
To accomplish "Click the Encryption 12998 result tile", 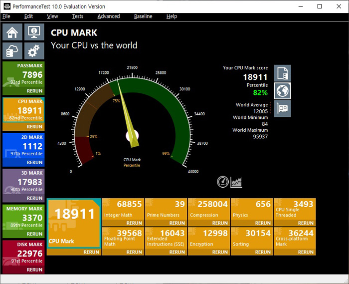I will tap(209, 238).
